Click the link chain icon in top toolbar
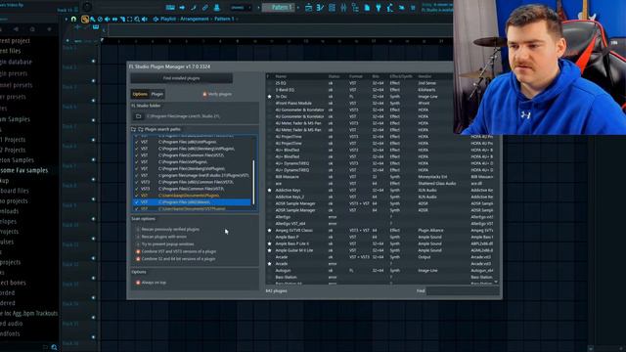 click(204, 8)
